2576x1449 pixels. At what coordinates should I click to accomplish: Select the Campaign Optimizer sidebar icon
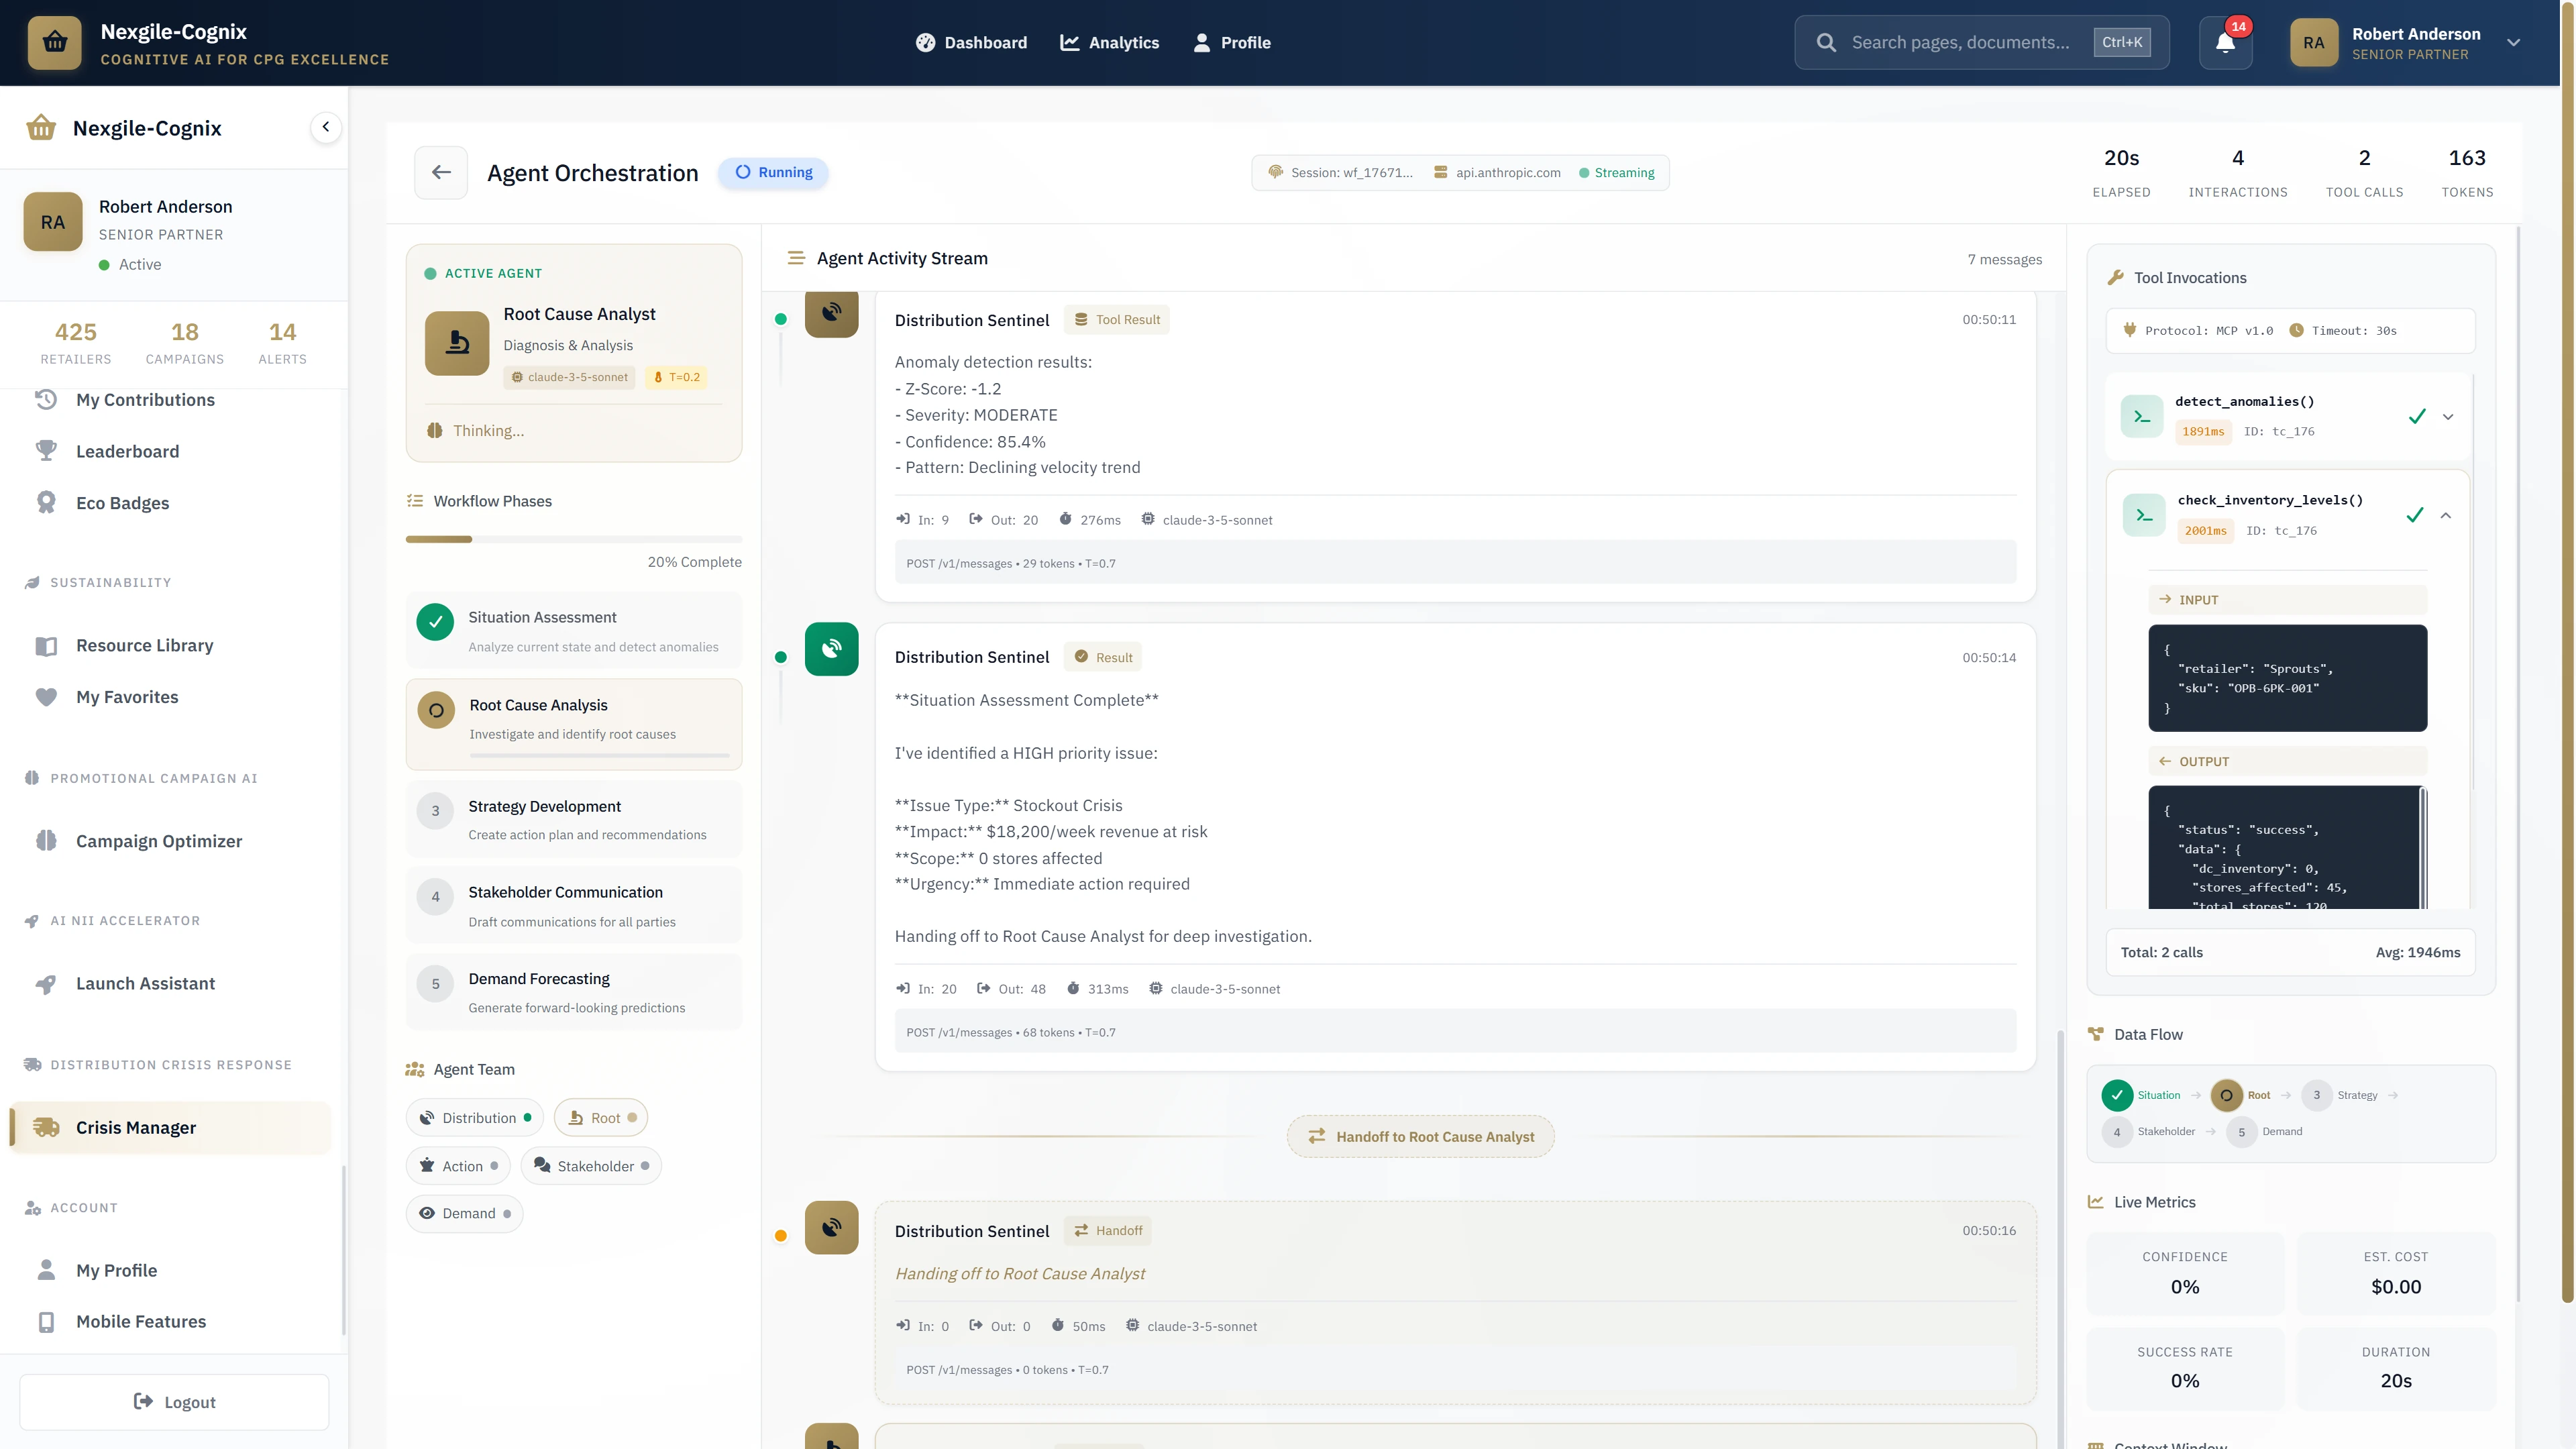pyautogui.click(x=47, y=840)
